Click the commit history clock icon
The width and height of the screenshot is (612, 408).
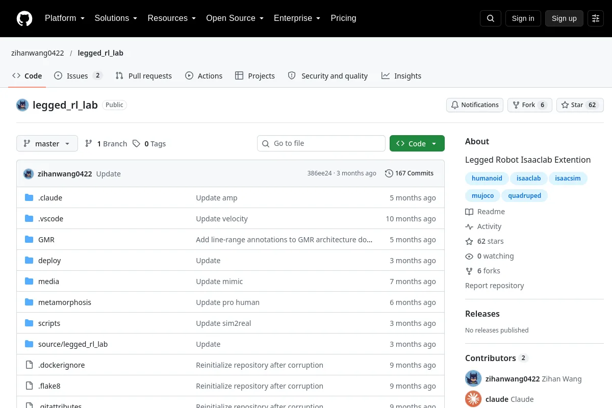click(x=389, y=173)
